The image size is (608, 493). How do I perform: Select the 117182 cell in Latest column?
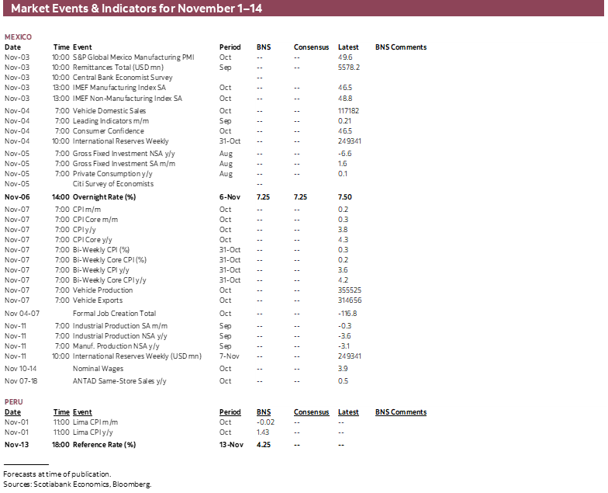click(x=349, y=111)
